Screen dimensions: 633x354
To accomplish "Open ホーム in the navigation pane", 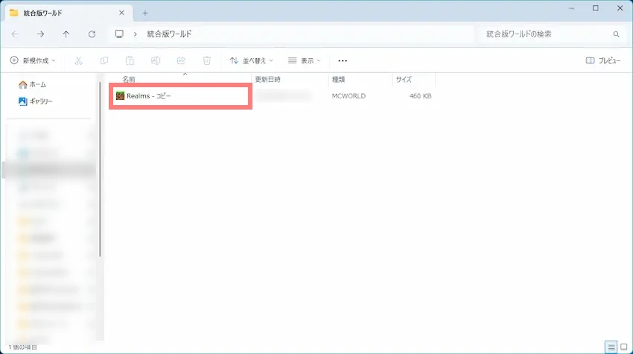I will coord(36,84).
